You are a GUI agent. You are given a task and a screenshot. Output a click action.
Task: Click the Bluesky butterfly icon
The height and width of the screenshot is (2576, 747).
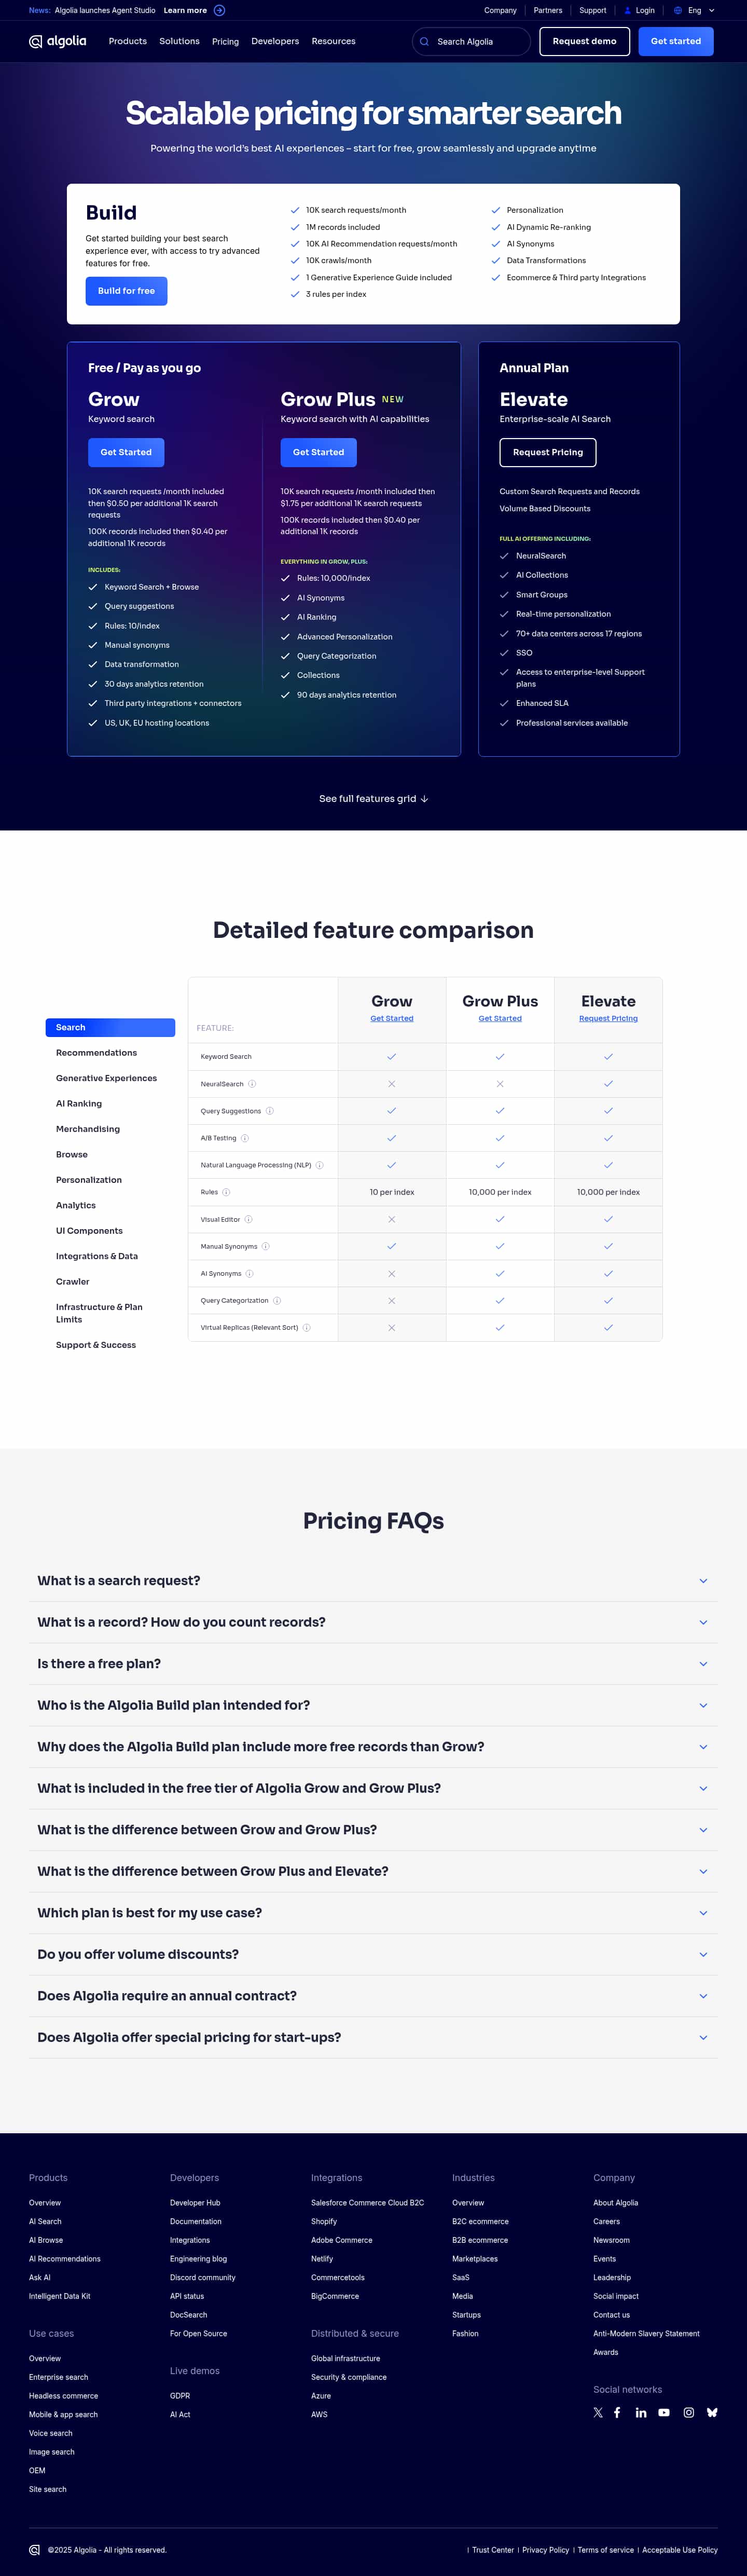[712, 2413]
